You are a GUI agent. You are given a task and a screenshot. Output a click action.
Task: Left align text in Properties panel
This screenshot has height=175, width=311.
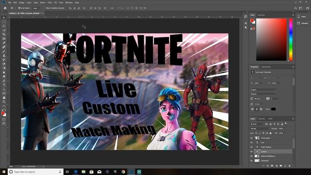tap(252, 109)
